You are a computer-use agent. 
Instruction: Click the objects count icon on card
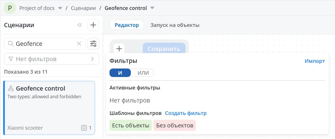pos(84,128)
